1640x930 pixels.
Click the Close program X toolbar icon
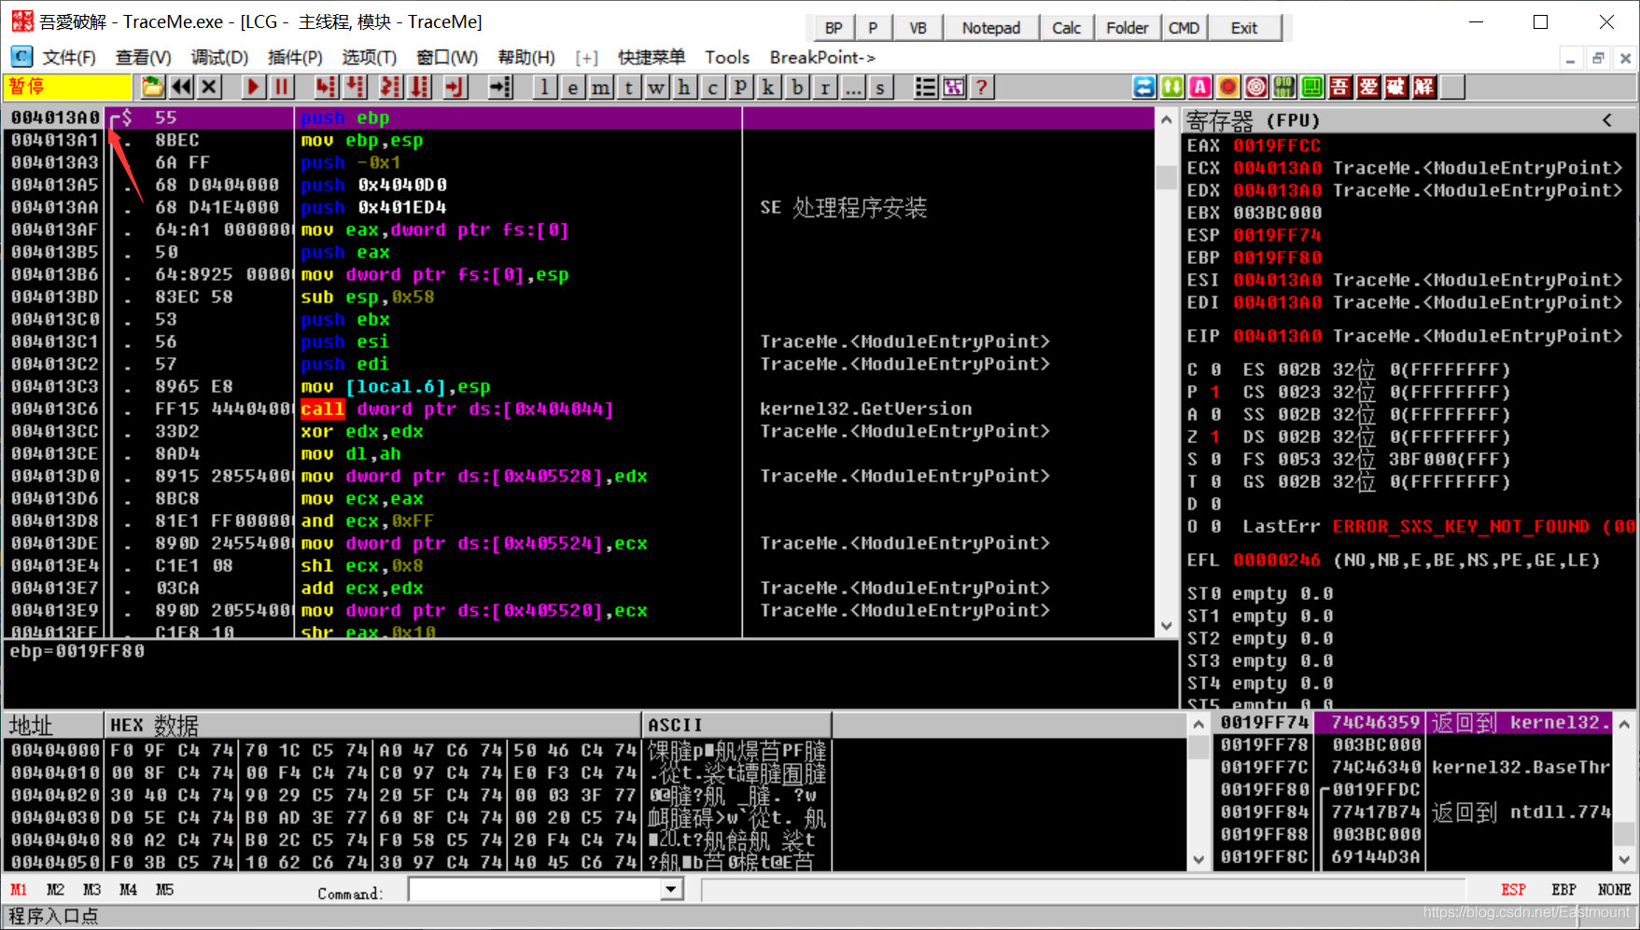(209, 87)
